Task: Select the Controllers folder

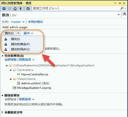Action: click(x=25, y=70)
